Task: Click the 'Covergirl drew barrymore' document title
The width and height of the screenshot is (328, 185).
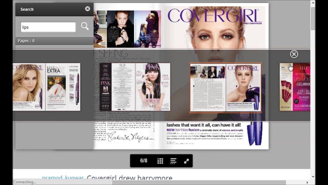Action: (x=130, y=178)
